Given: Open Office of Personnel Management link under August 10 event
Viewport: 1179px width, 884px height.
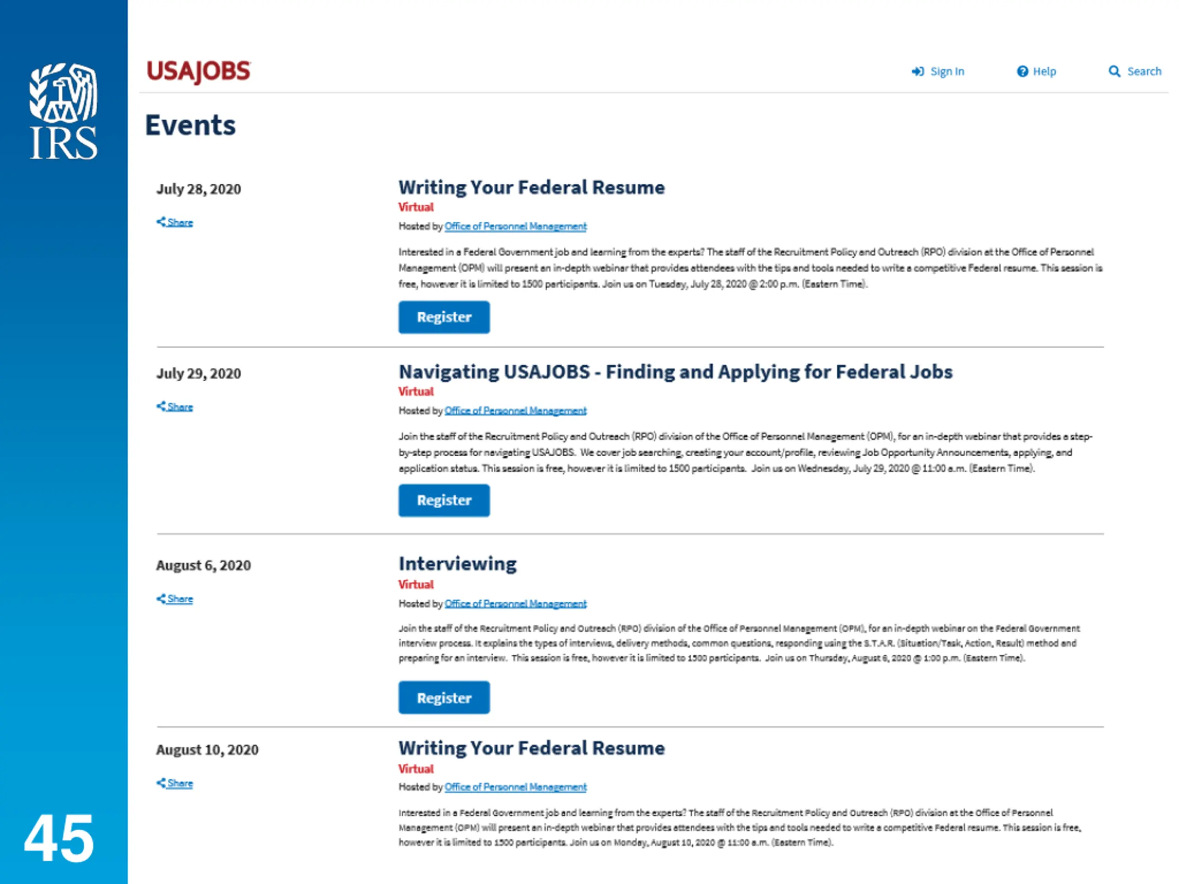Looking at the screenshot, I should point(515,787).
